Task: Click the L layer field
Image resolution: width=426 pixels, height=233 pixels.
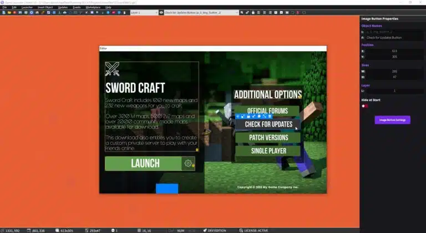Action: [394, 91]
